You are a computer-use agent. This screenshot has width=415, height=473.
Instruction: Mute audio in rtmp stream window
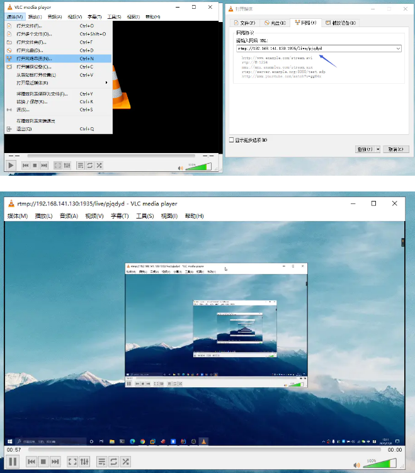(x=356, y=465)
